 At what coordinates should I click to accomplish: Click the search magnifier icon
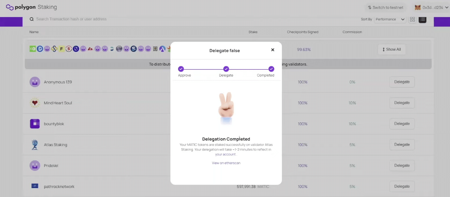coord(32,19)
